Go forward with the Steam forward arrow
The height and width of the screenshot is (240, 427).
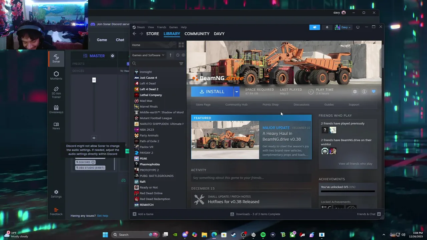click(141, 34)
